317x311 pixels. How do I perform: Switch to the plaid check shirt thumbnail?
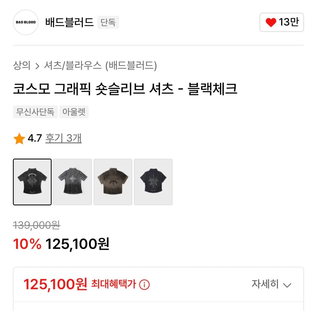[72, 182]
